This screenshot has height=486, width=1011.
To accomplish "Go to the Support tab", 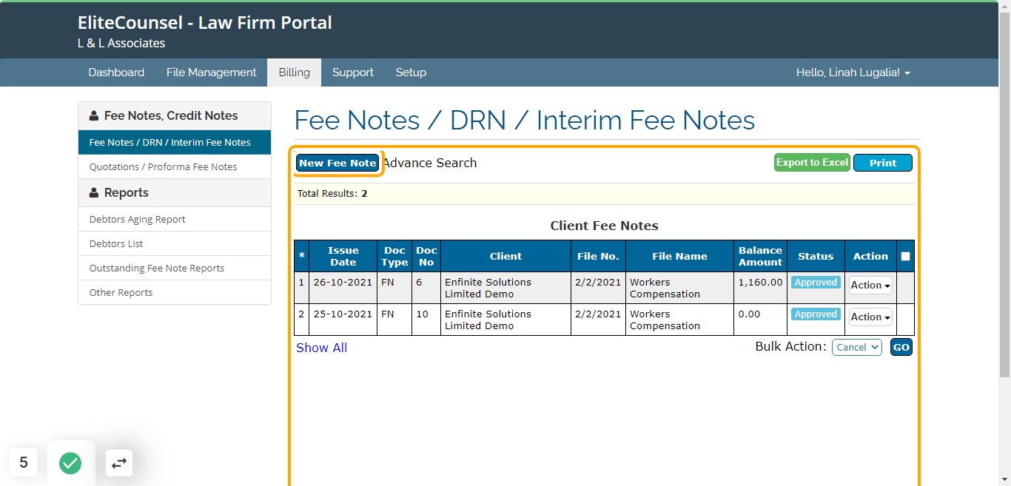I will click(x=352, y=72).
